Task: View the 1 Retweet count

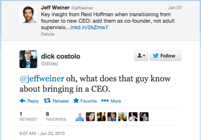Action: [x=28, y=117]
